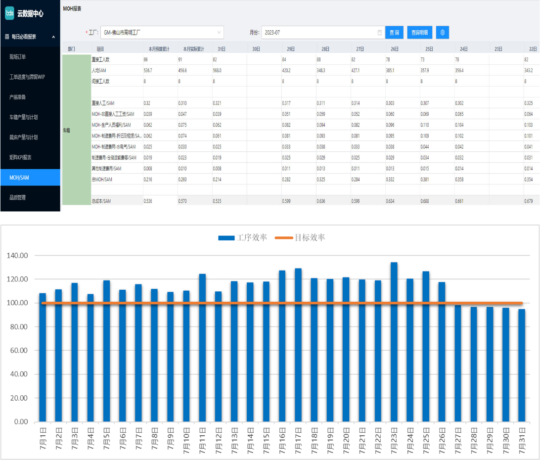This screenshot has width=540, height=460.
Task: Open the 车缝产量与计划 page
Action: [23, 117]
